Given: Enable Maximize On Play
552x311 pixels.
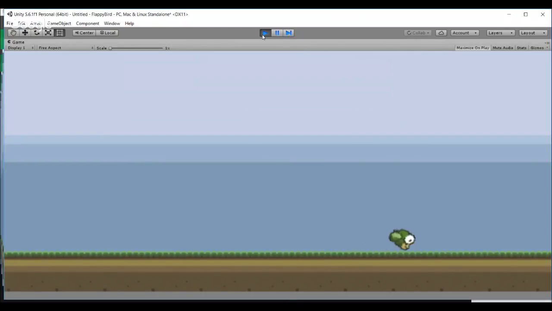Looking at the screenshot, I should pyautogui.click(x=472, y=48).
